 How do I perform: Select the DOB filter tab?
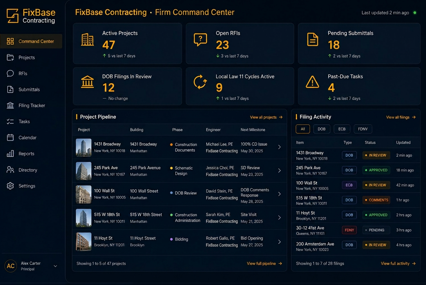click(322, 129)
